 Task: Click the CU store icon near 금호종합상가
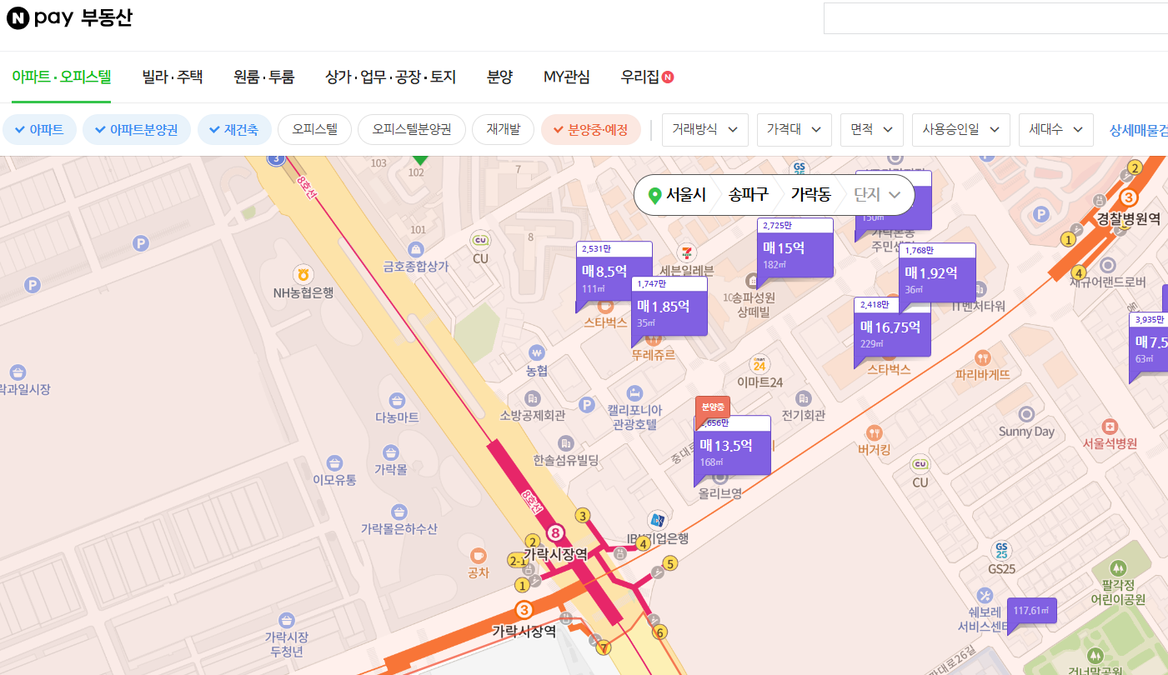coord(480,240)
